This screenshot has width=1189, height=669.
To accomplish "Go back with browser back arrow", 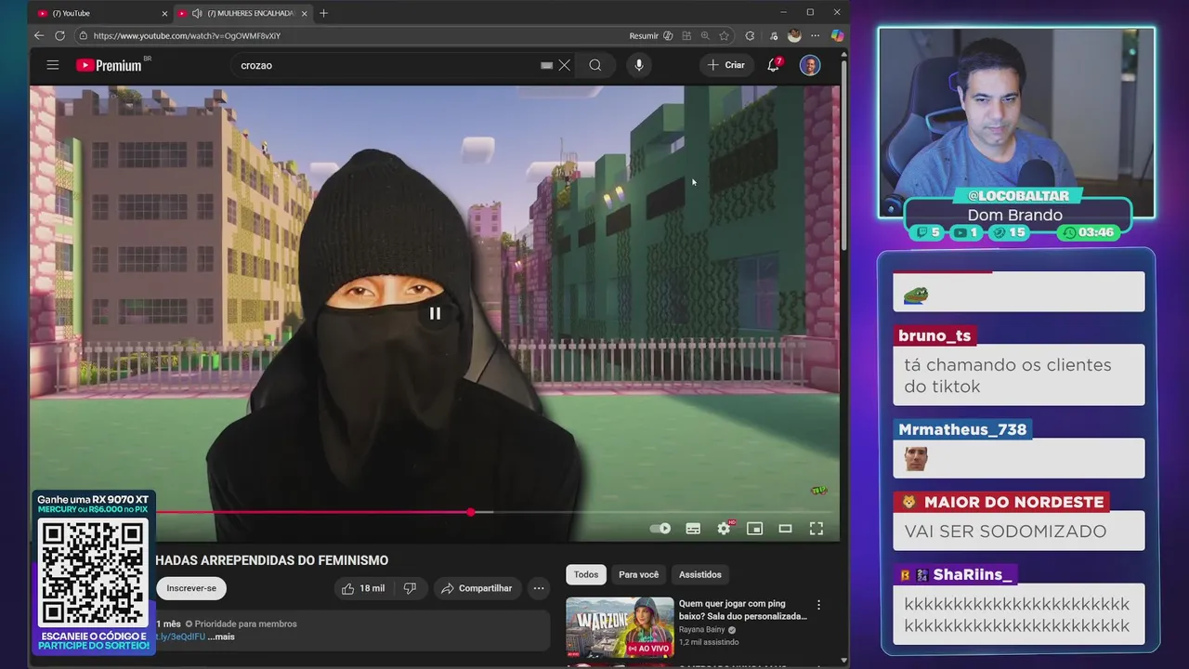I will pos(39,35).
